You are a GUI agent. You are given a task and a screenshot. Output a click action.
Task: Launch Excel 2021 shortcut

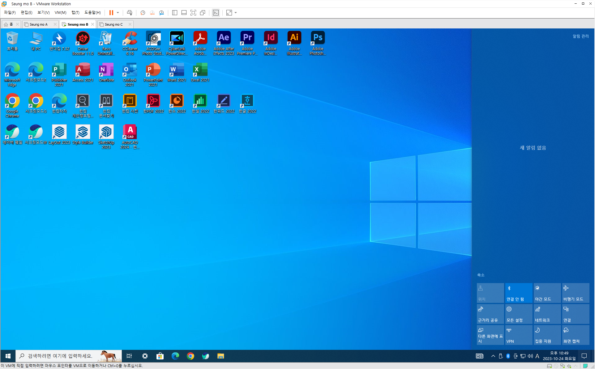tap(200, 72)
